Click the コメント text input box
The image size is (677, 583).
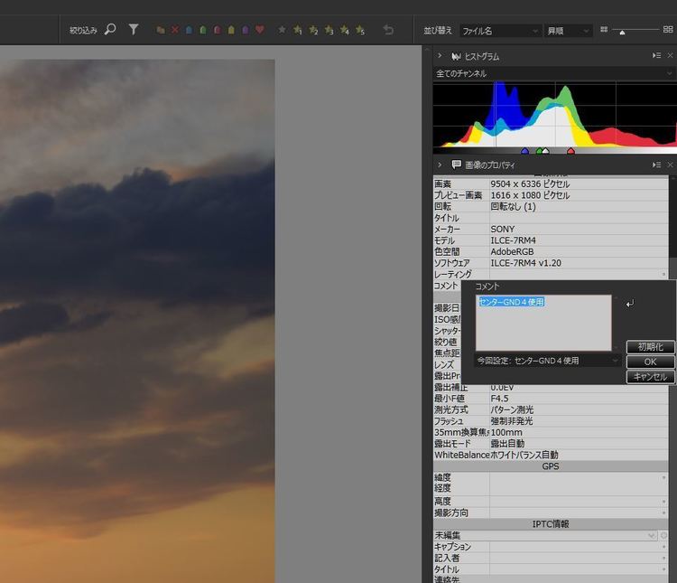543,323
